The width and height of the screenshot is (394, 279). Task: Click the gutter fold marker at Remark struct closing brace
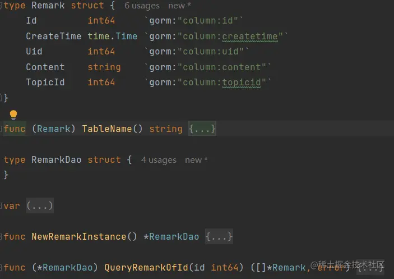pos(1,97)
